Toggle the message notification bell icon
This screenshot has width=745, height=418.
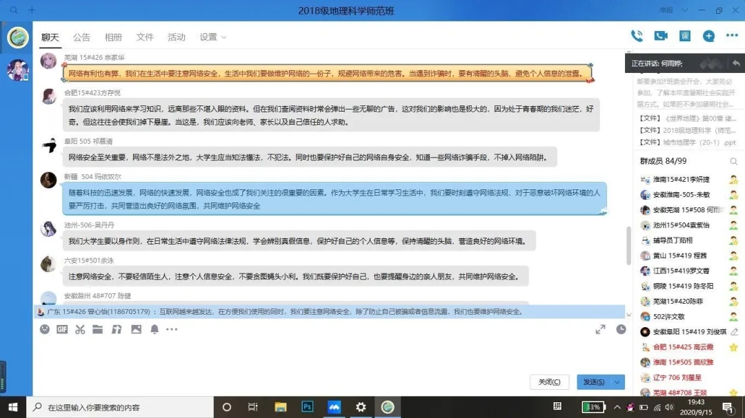coord(155,330)
